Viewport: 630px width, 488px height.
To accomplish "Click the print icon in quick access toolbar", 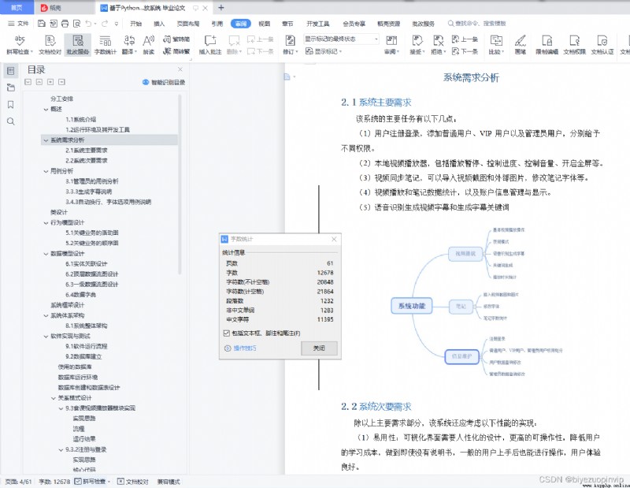I will point(65,24).
